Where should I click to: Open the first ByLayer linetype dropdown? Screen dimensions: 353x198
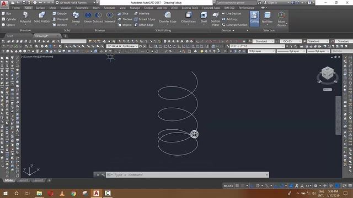(291, 51)
